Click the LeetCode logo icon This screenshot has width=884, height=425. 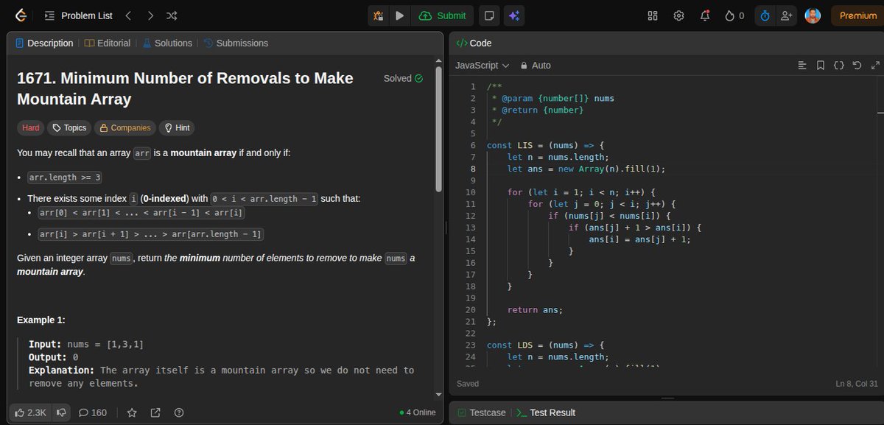[x=20, y=15]
